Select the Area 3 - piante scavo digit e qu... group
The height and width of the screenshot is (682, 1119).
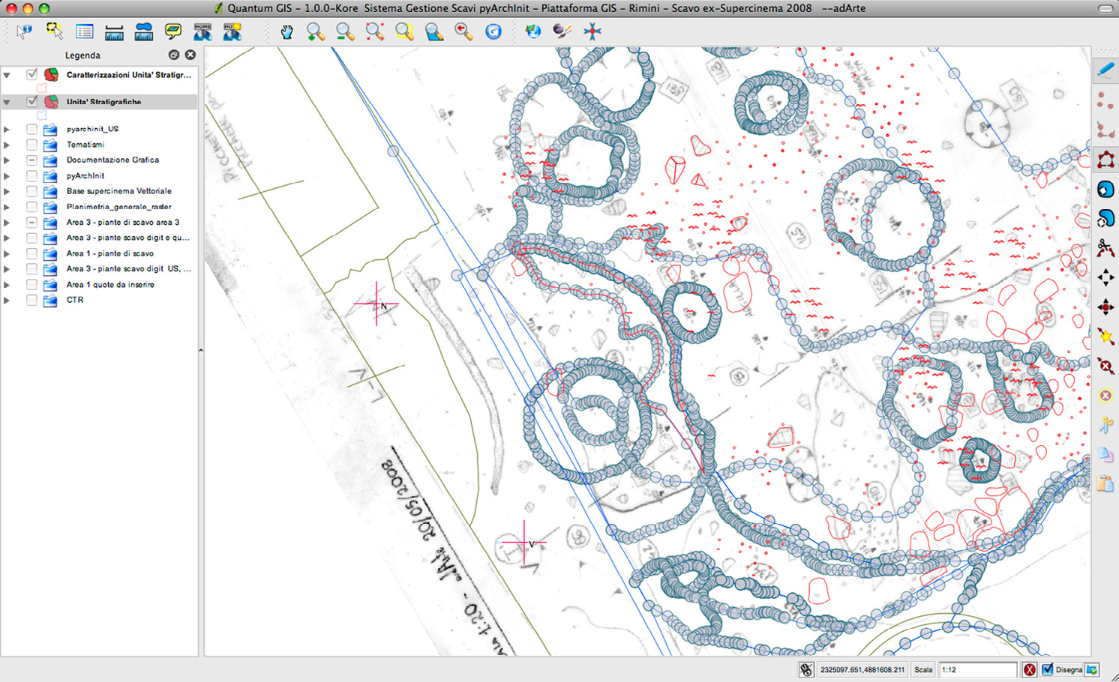(x=127, y=238)
